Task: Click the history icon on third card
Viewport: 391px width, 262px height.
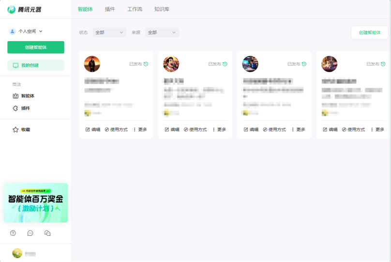Action: pos(304,64)
